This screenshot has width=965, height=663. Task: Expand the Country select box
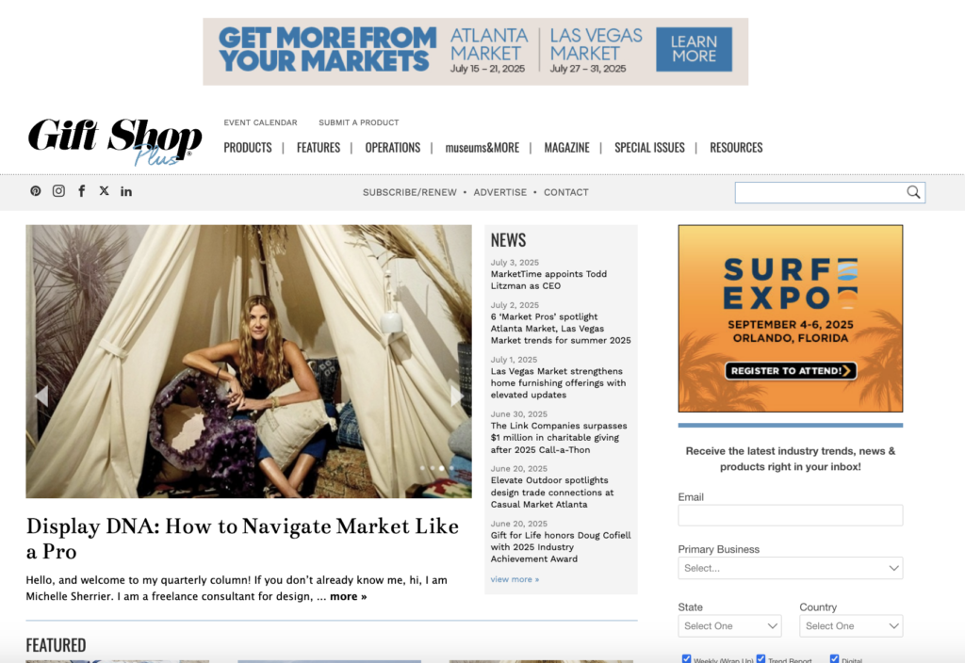coord(851,625)
